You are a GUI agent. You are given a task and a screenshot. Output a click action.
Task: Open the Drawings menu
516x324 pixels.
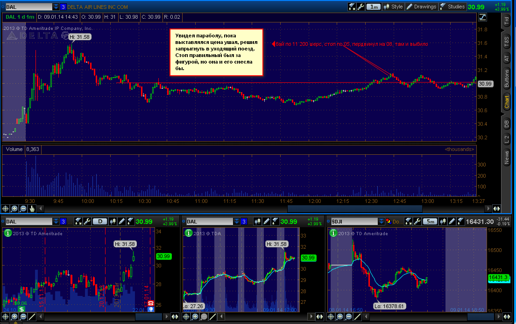pyautogui.click(x=422, y=7)
